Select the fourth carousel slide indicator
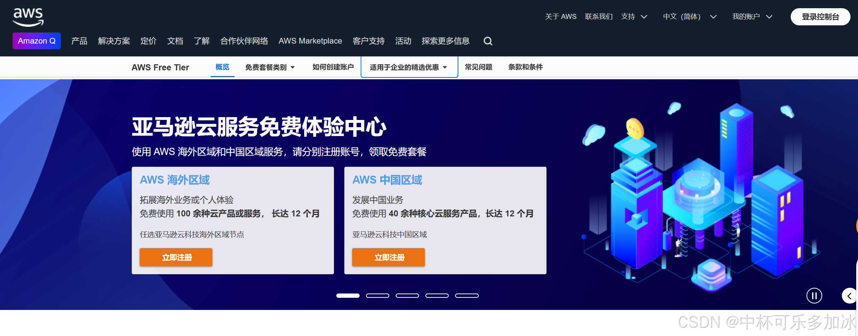This screenshot has width=858, height=336. pyautogui.click(x=437, y=296)
